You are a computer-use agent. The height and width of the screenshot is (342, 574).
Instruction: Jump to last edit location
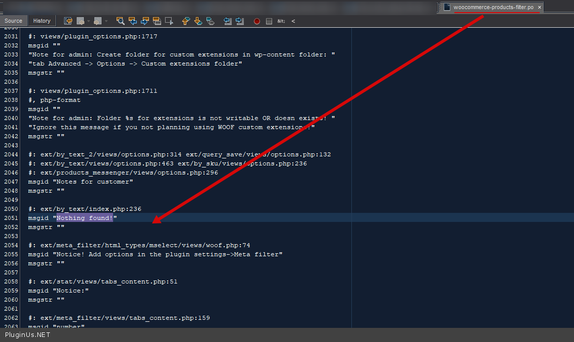(x=68, y=21)
